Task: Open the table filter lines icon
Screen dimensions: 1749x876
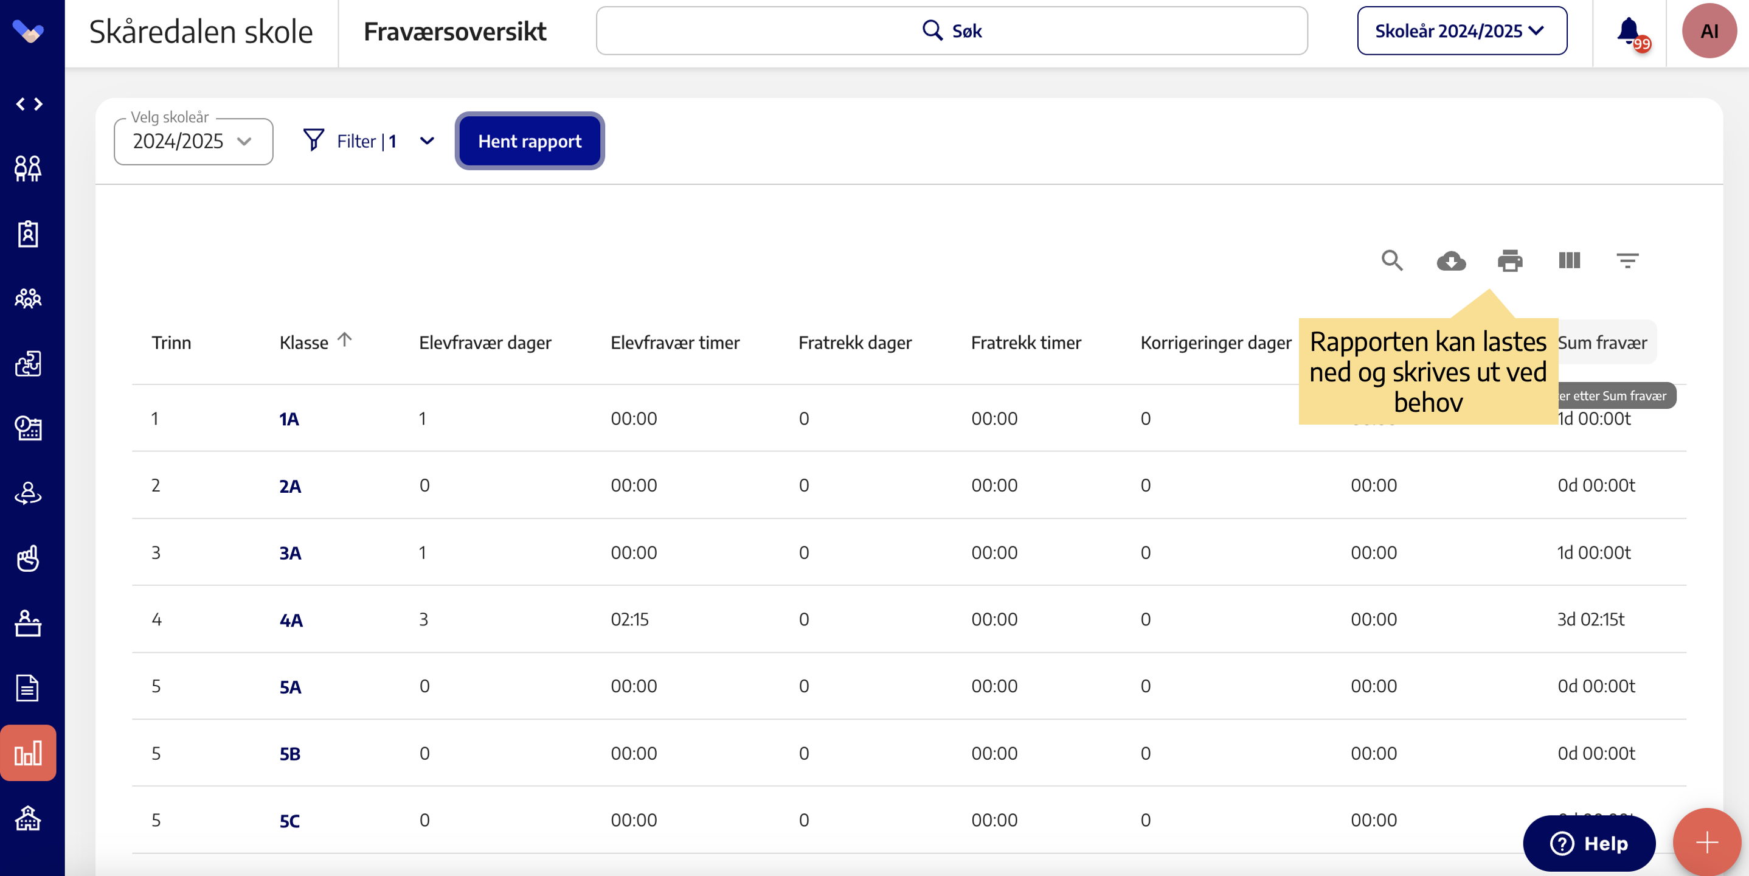Action: [1627, 261]
